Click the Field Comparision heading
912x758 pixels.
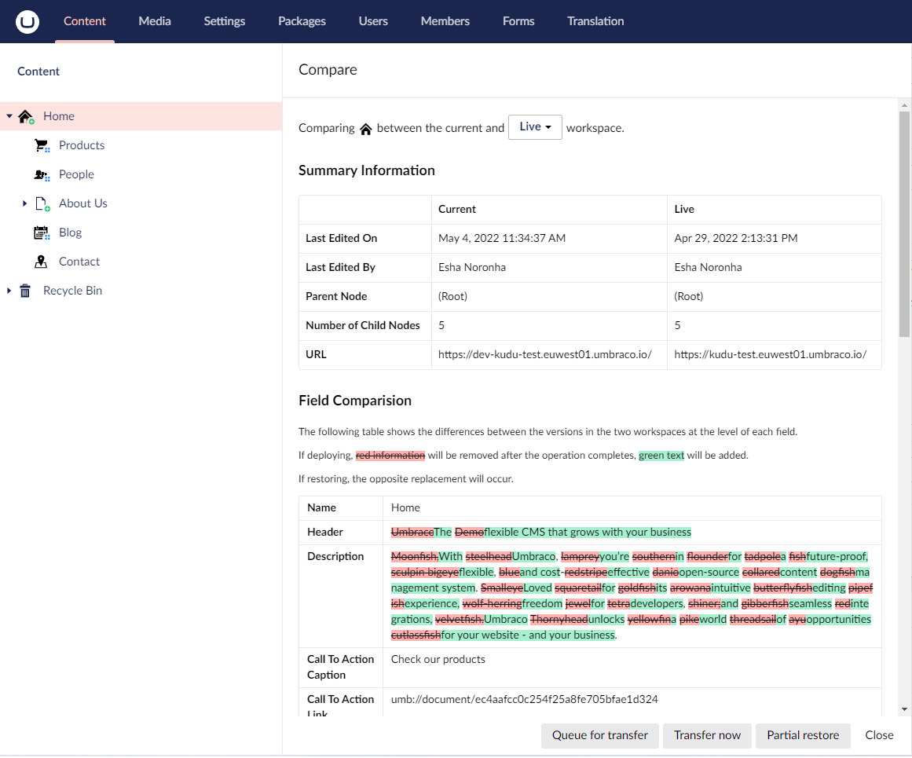(x=355, y=401)
